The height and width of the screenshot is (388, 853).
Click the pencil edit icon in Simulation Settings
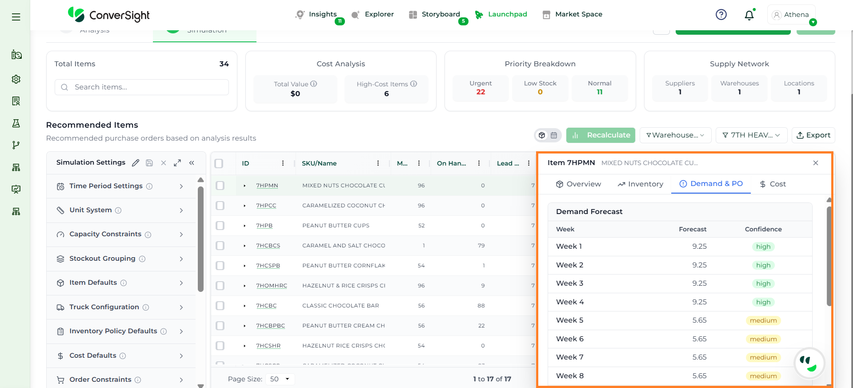tap(136, 163)
